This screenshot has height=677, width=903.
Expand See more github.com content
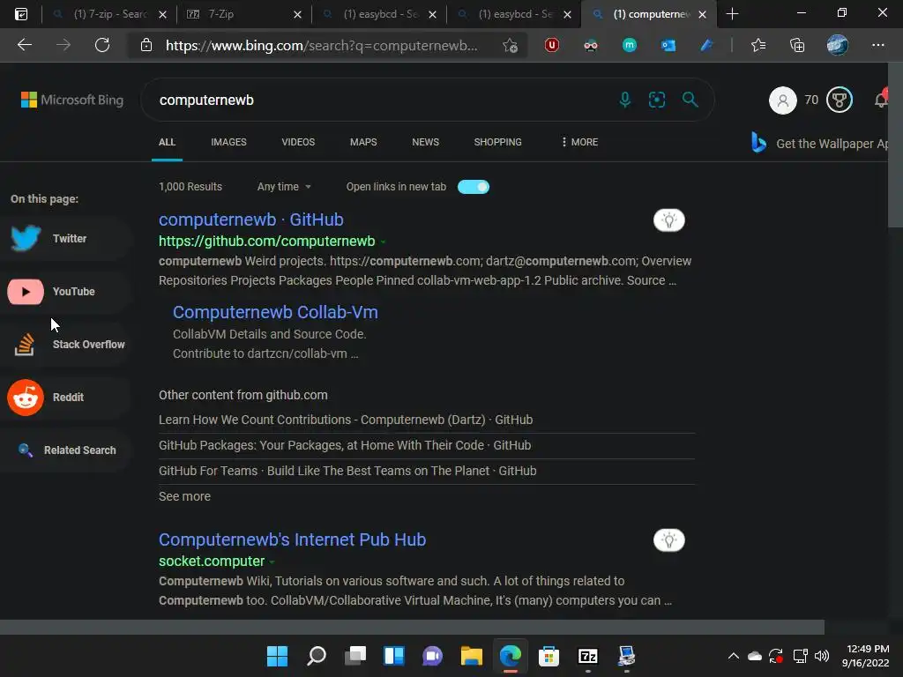184,496
